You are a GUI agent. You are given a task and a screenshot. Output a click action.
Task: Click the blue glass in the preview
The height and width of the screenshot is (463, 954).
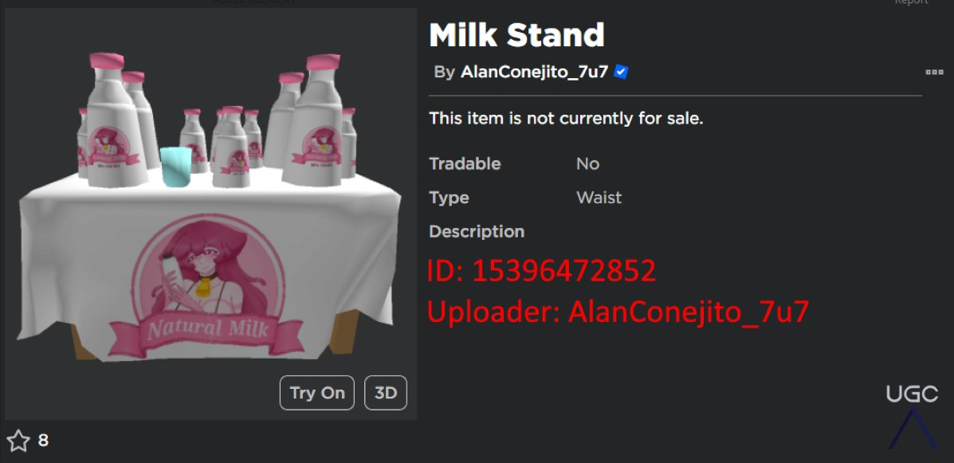[176, 167]
